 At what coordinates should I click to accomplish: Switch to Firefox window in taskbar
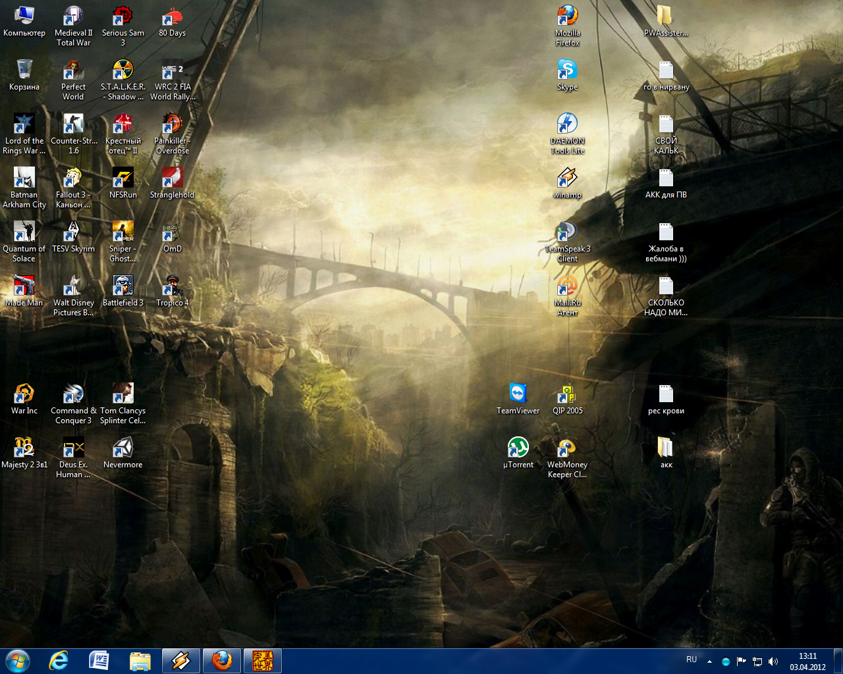pyautogui.click(x=222, y=661)
